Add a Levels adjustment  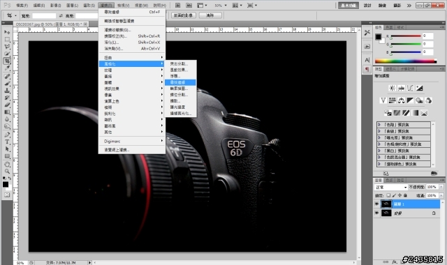tap(401, 88)
